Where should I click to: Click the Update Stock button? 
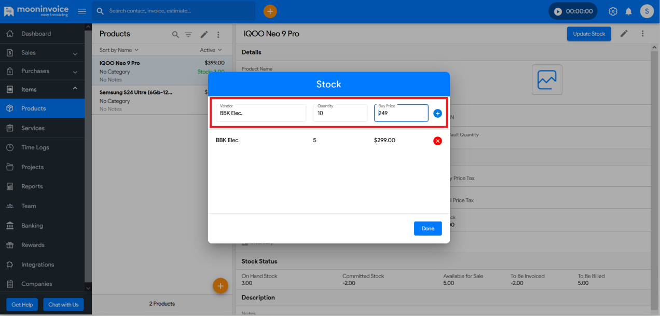[x=589, y=34]
